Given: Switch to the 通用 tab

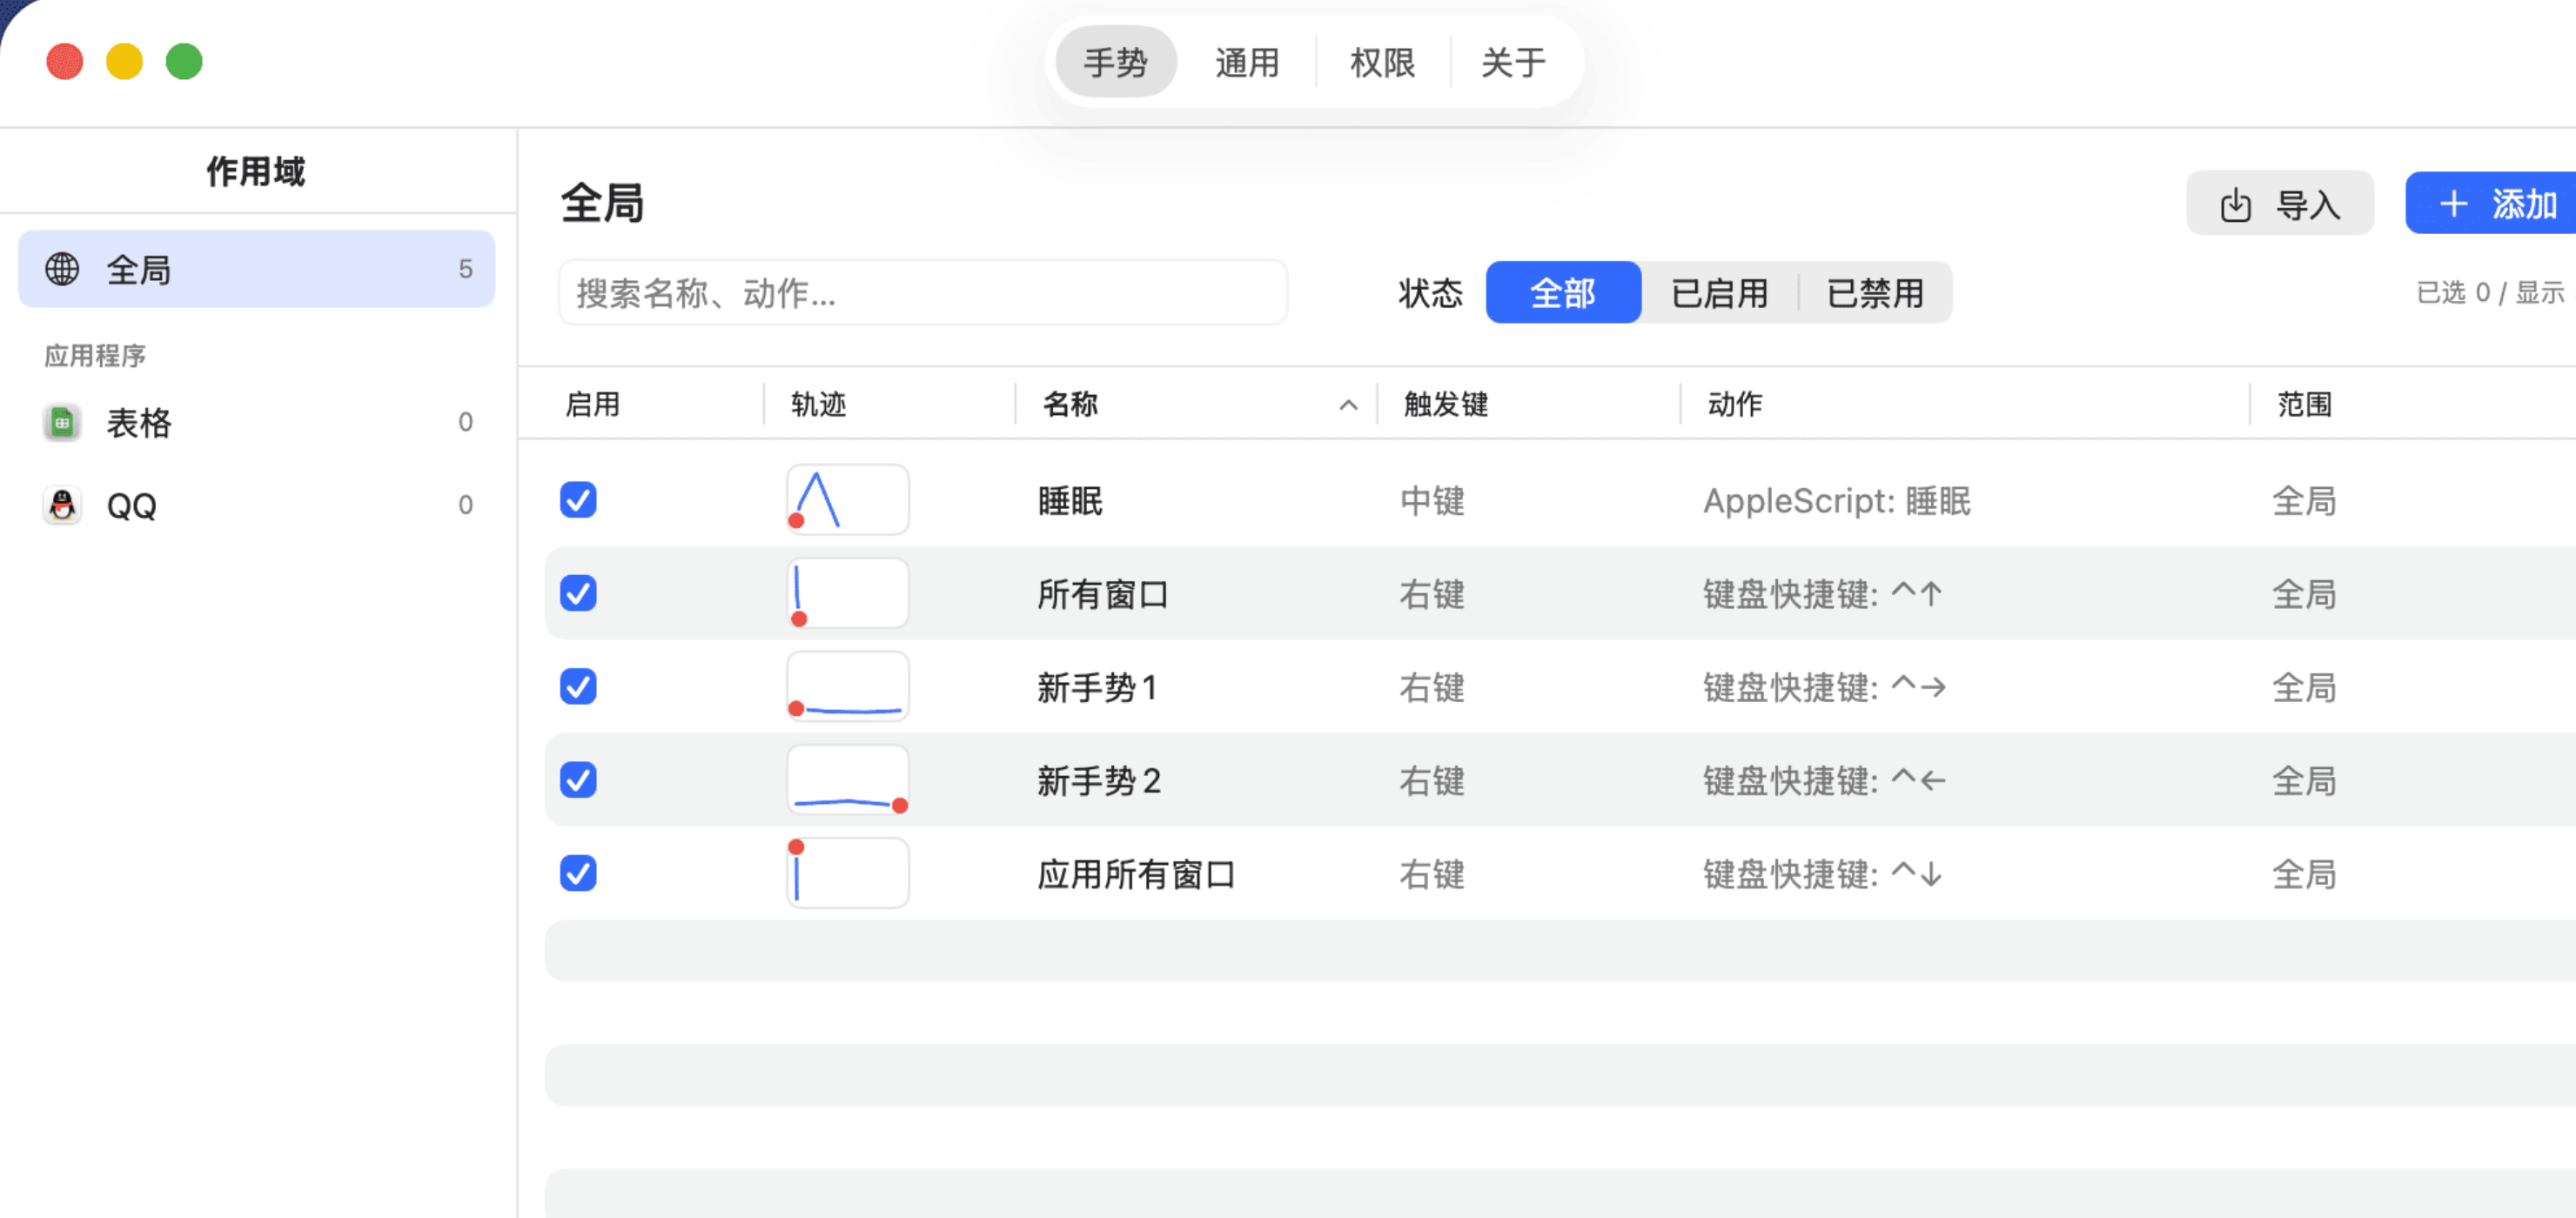Looking at the screenshot, I should (x=1247, y=62).
